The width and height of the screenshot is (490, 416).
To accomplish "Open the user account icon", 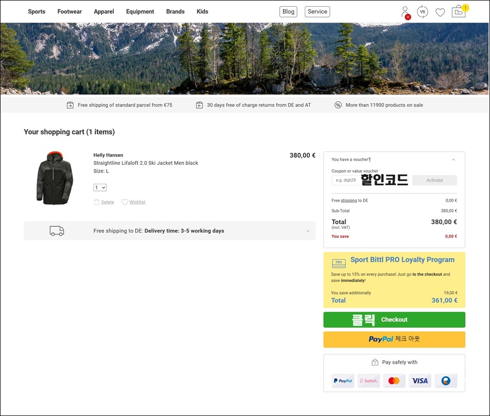I will pyautogui.click(x=405, y=12).
